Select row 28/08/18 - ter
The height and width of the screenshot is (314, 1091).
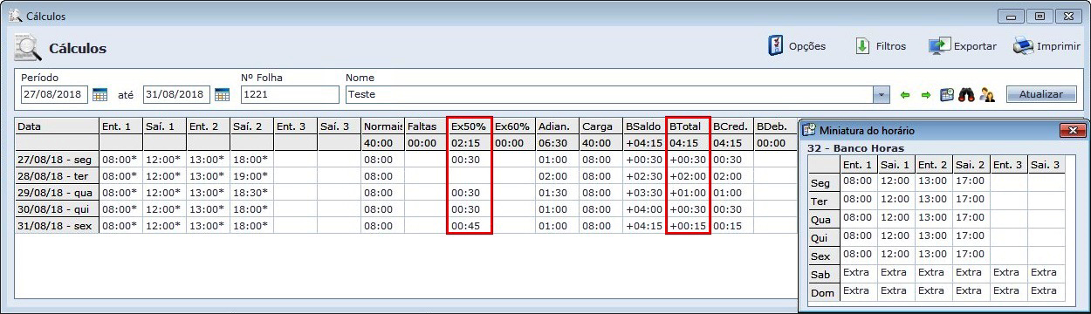click(57, 175)
